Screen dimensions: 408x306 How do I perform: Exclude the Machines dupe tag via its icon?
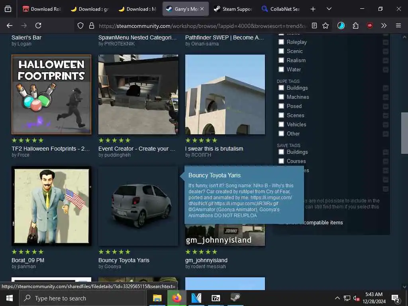[386, 97]
